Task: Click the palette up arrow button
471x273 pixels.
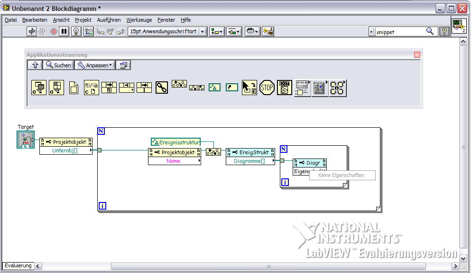Action: coord(35,65)
